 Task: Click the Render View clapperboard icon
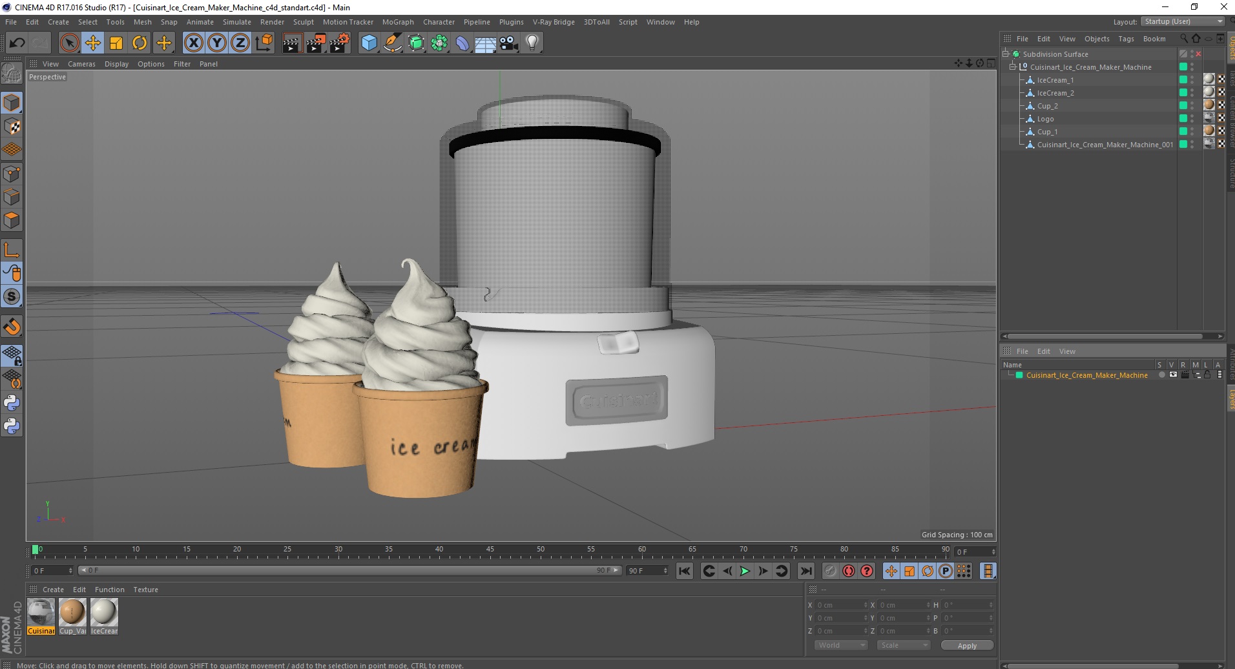pos(292,43)
